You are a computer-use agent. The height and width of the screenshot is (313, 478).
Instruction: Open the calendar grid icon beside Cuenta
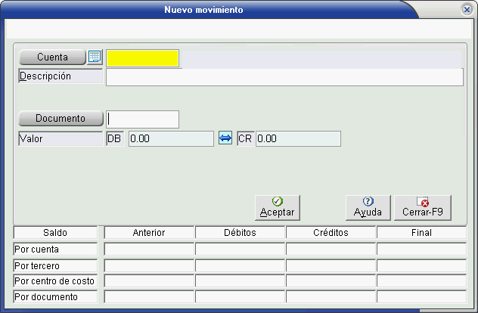(95, 57)
